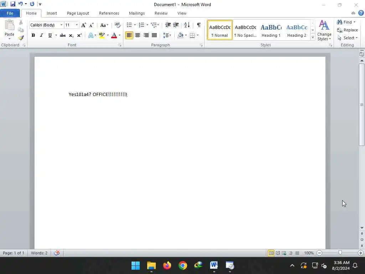Sort text with the A-Z sort icon

pos(187,25)
